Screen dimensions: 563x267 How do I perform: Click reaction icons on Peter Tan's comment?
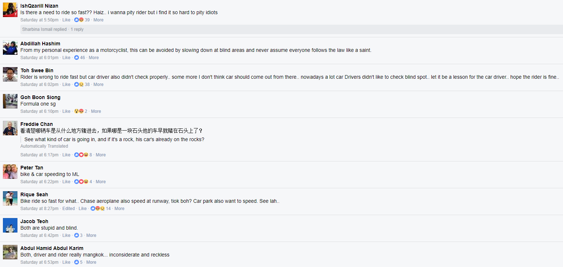(x=81, y=182)
